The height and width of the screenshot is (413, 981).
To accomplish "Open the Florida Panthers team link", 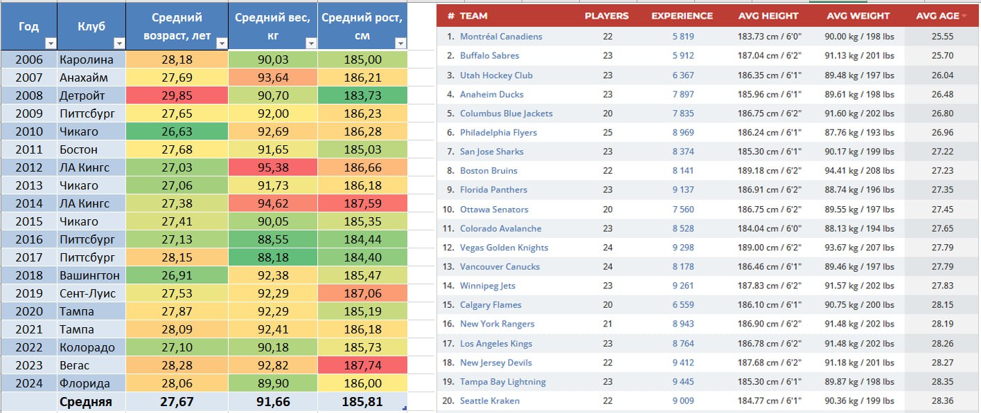I will 493,190.
